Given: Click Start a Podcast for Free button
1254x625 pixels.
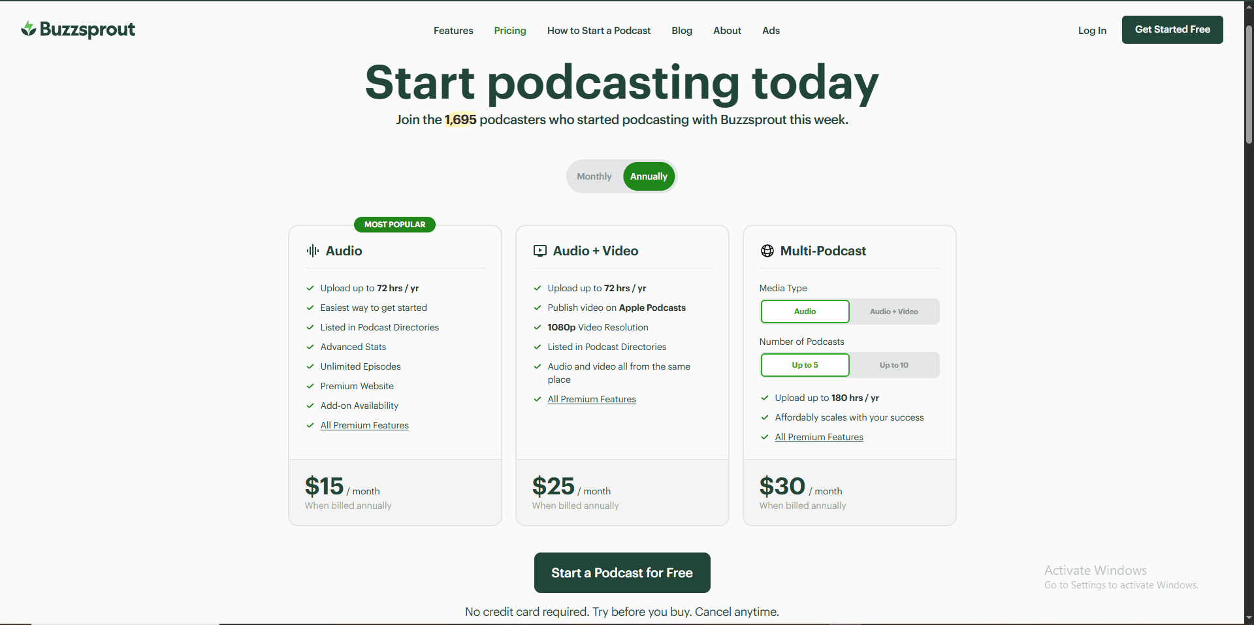Looking at the screenshot, I should (x=622, y=573).
